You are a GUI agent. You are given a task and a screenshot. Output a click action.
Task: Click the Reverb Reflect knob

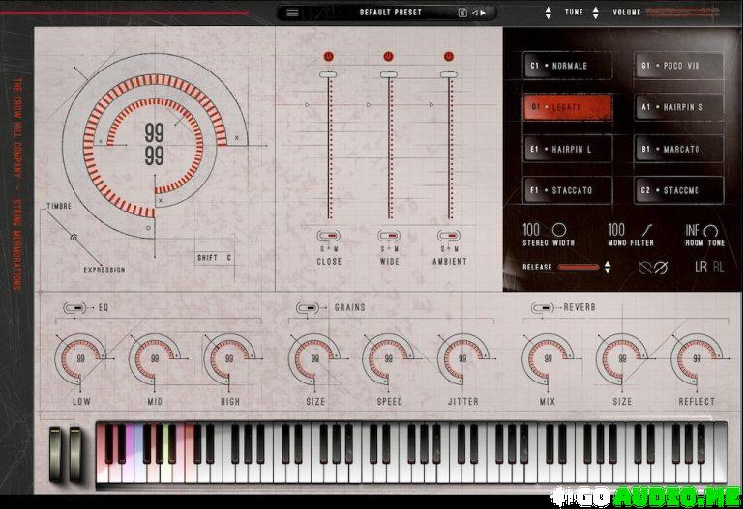pos(697,359)
